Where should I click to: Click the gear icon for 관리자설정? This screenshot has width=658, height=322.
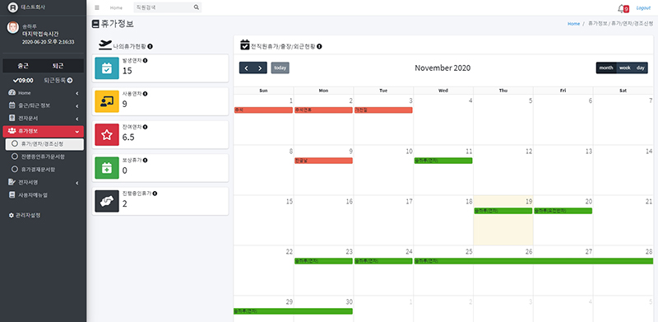[11, 215]
